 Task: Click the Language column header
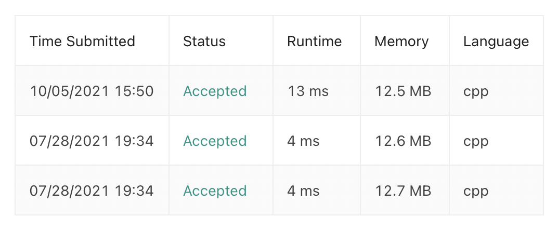[496, 42]
